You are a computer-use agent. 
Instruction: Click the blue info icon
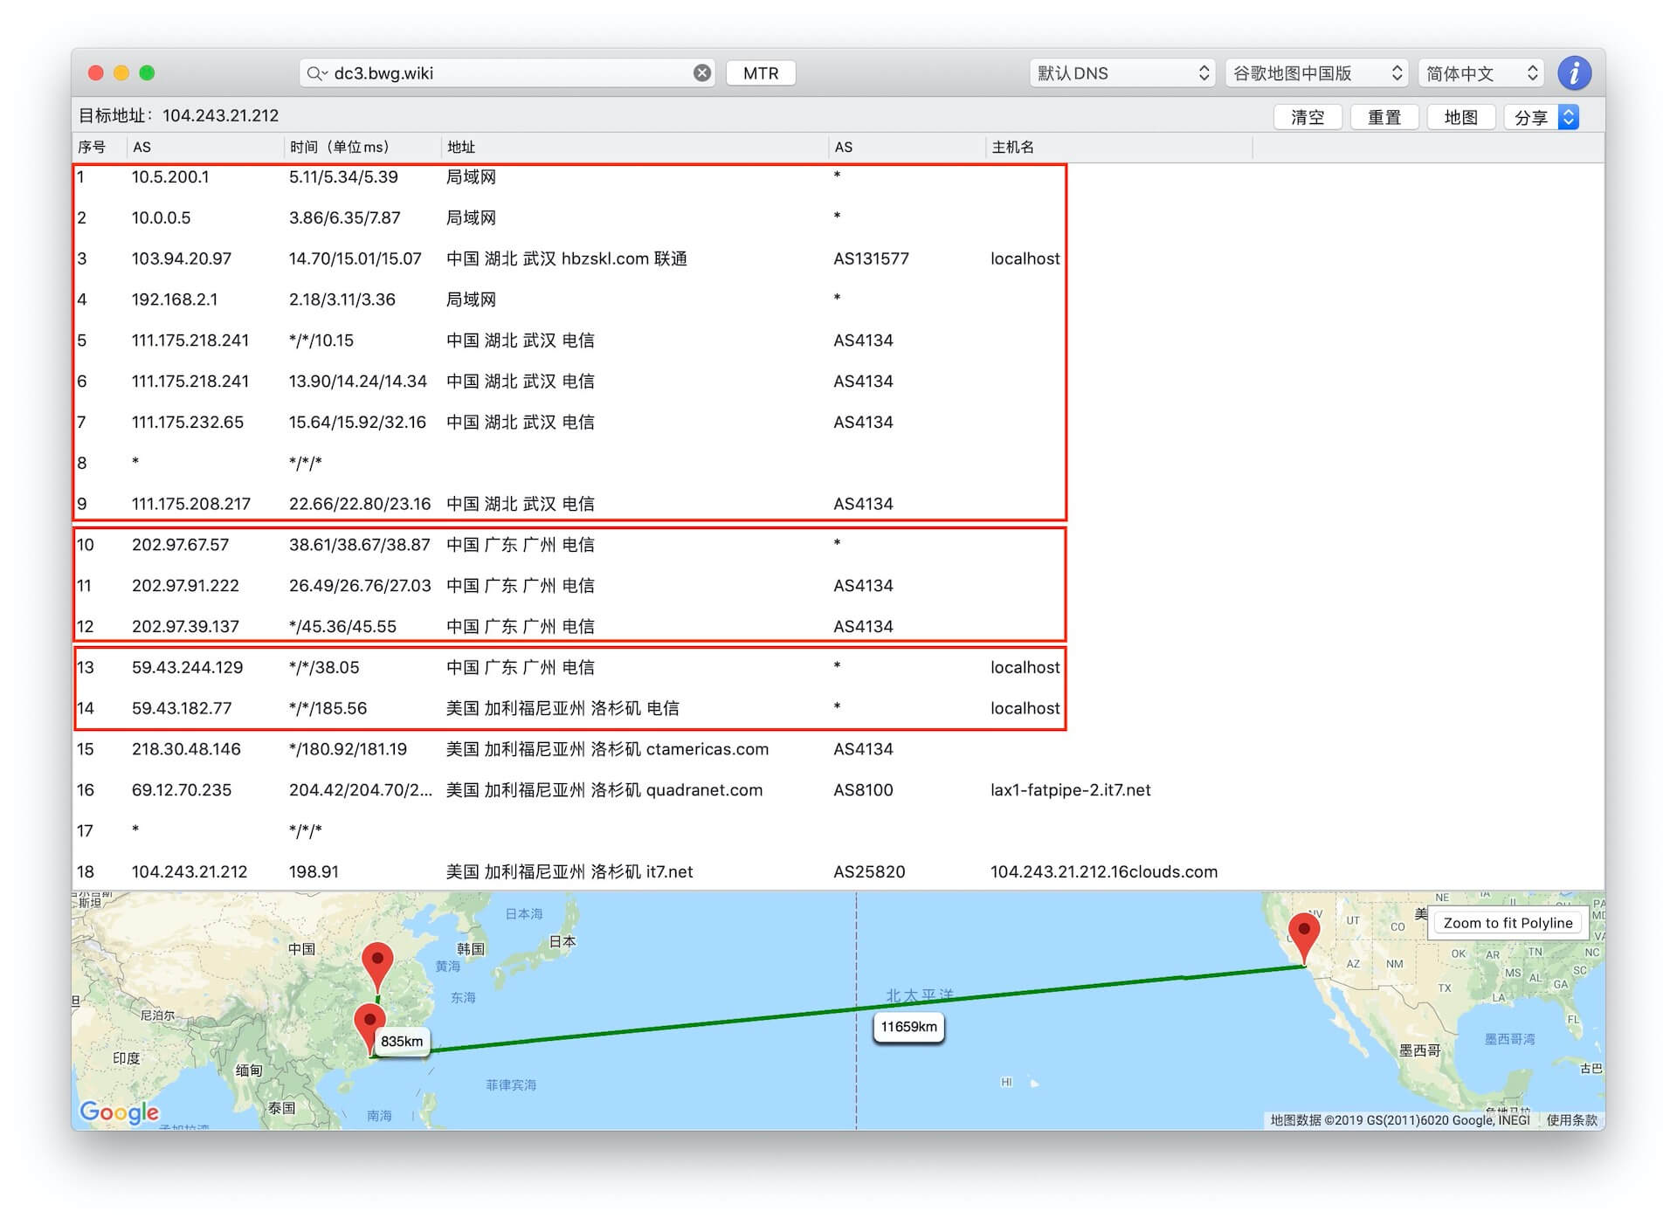coord(1574,73)
